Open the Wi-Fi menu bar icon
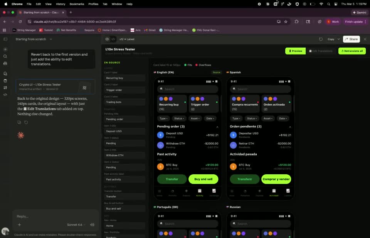 (x=321, y=4)
